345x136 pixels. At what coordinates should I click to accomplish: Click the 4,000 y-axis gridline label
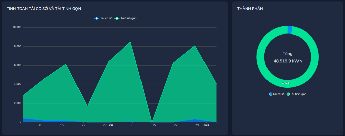coord(17,84)
